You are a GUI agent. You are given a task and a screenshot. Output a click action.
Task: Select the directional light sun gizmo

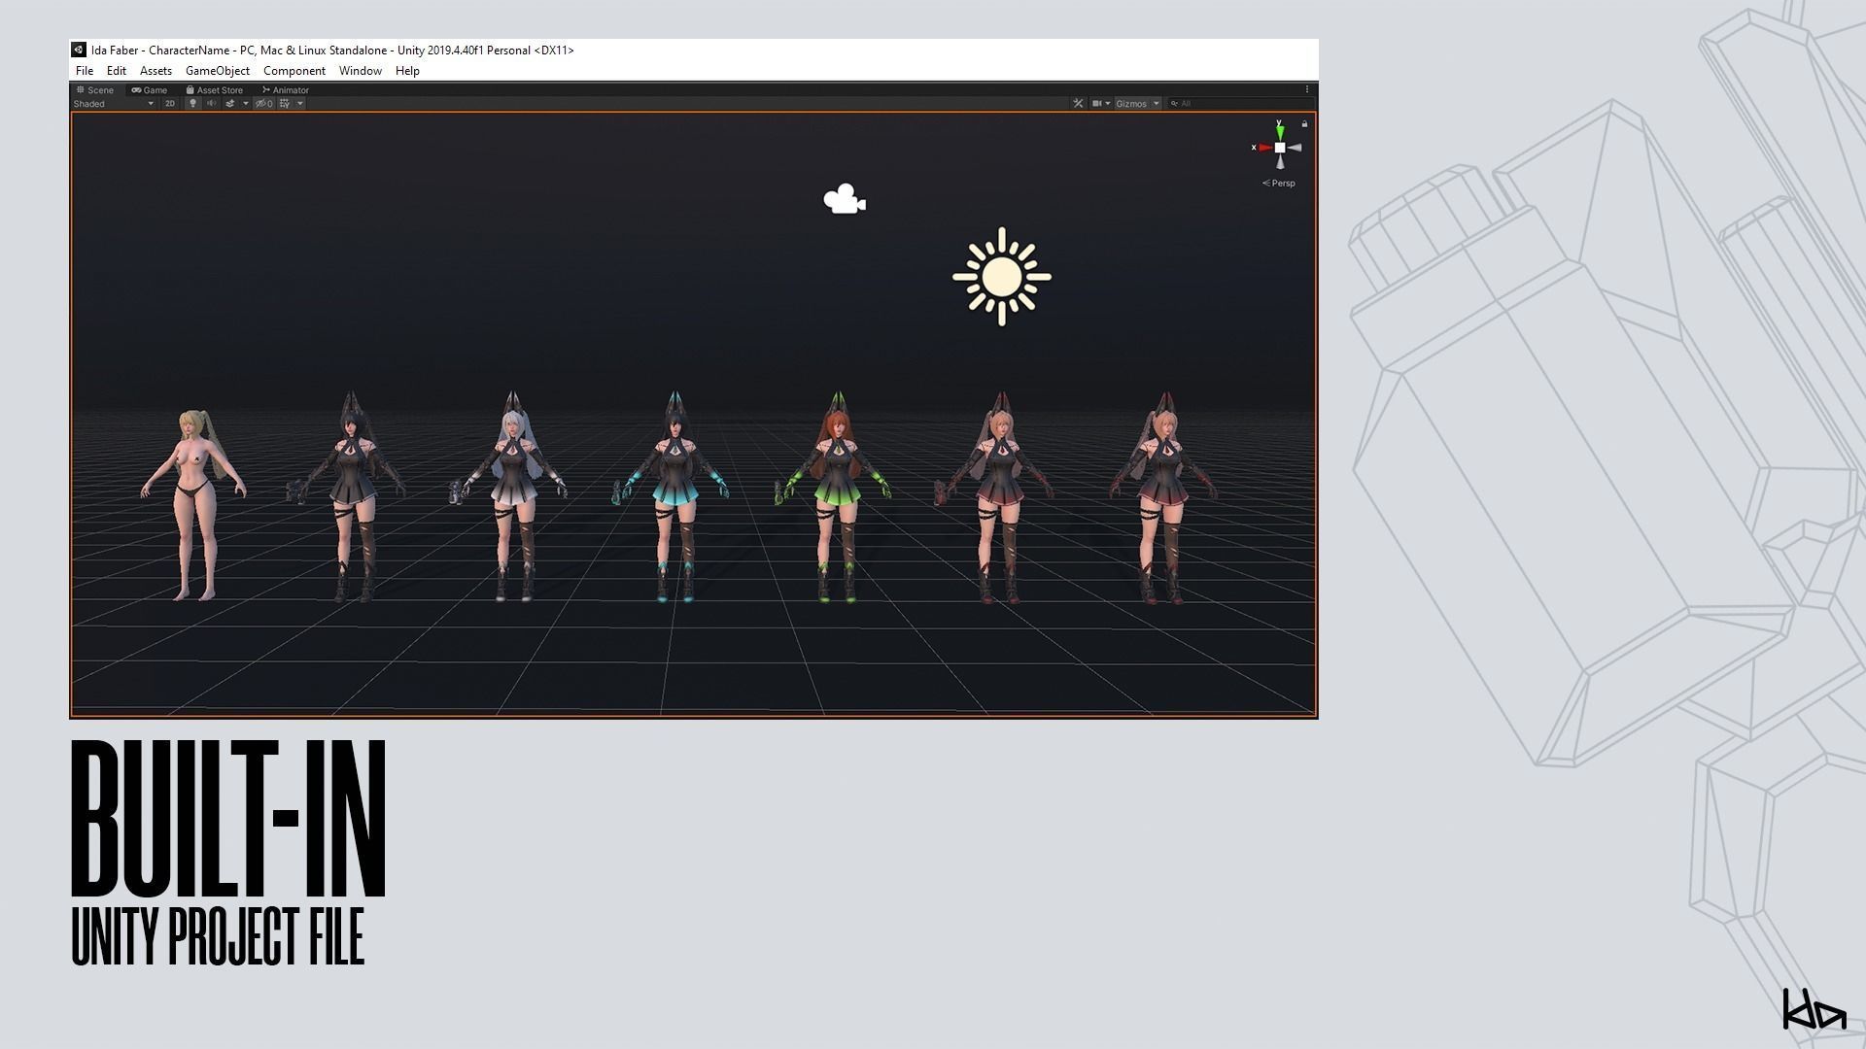point(1001,277)
